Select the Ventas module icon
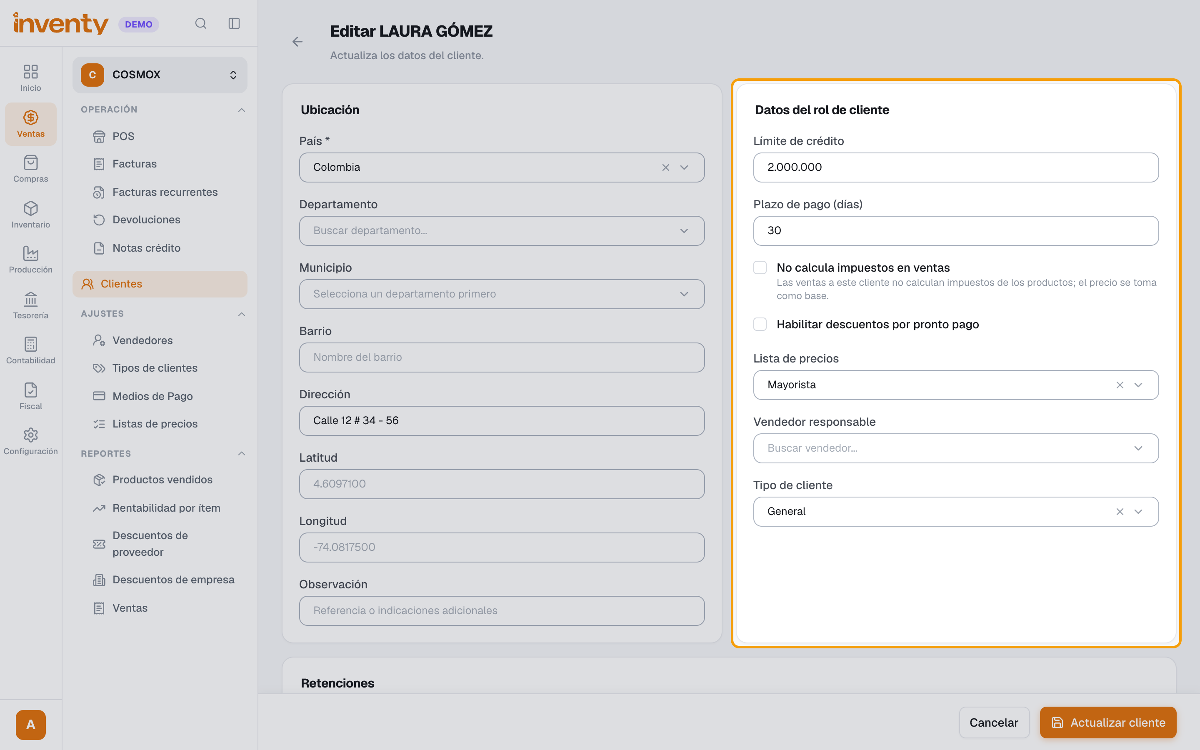The image size is (1200, 750). tap(31, 124)
